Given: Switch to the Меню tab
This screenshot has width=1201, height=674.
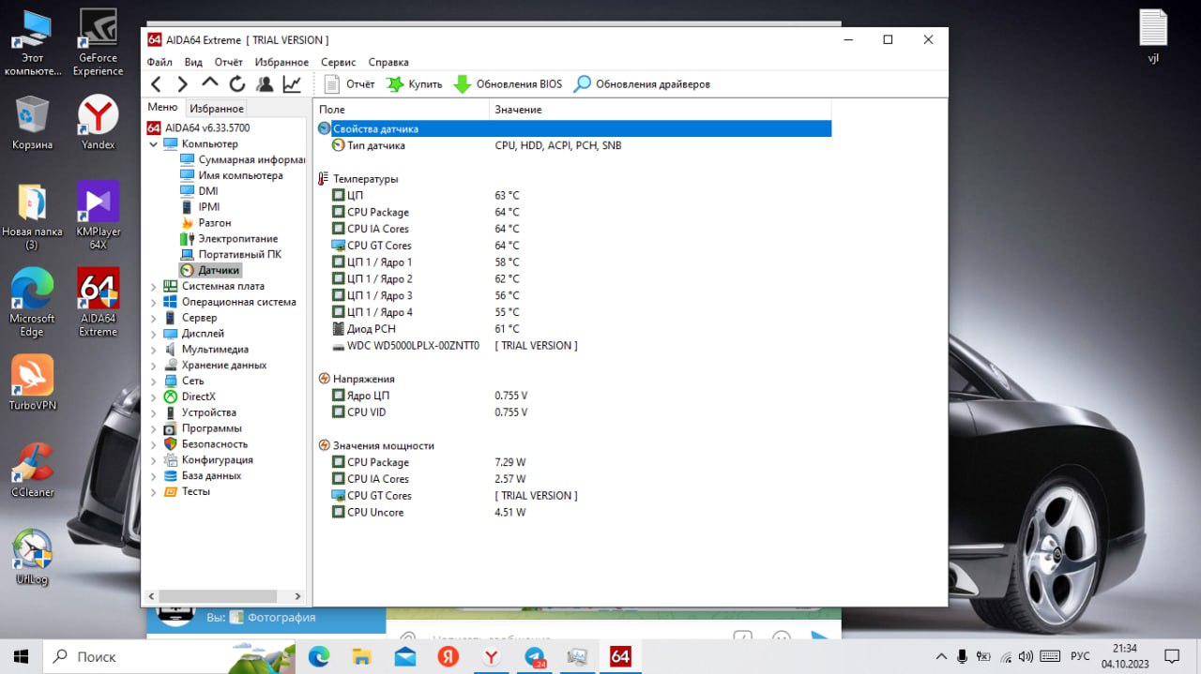Looking at the screenshot, I should [x=162, y=107].
